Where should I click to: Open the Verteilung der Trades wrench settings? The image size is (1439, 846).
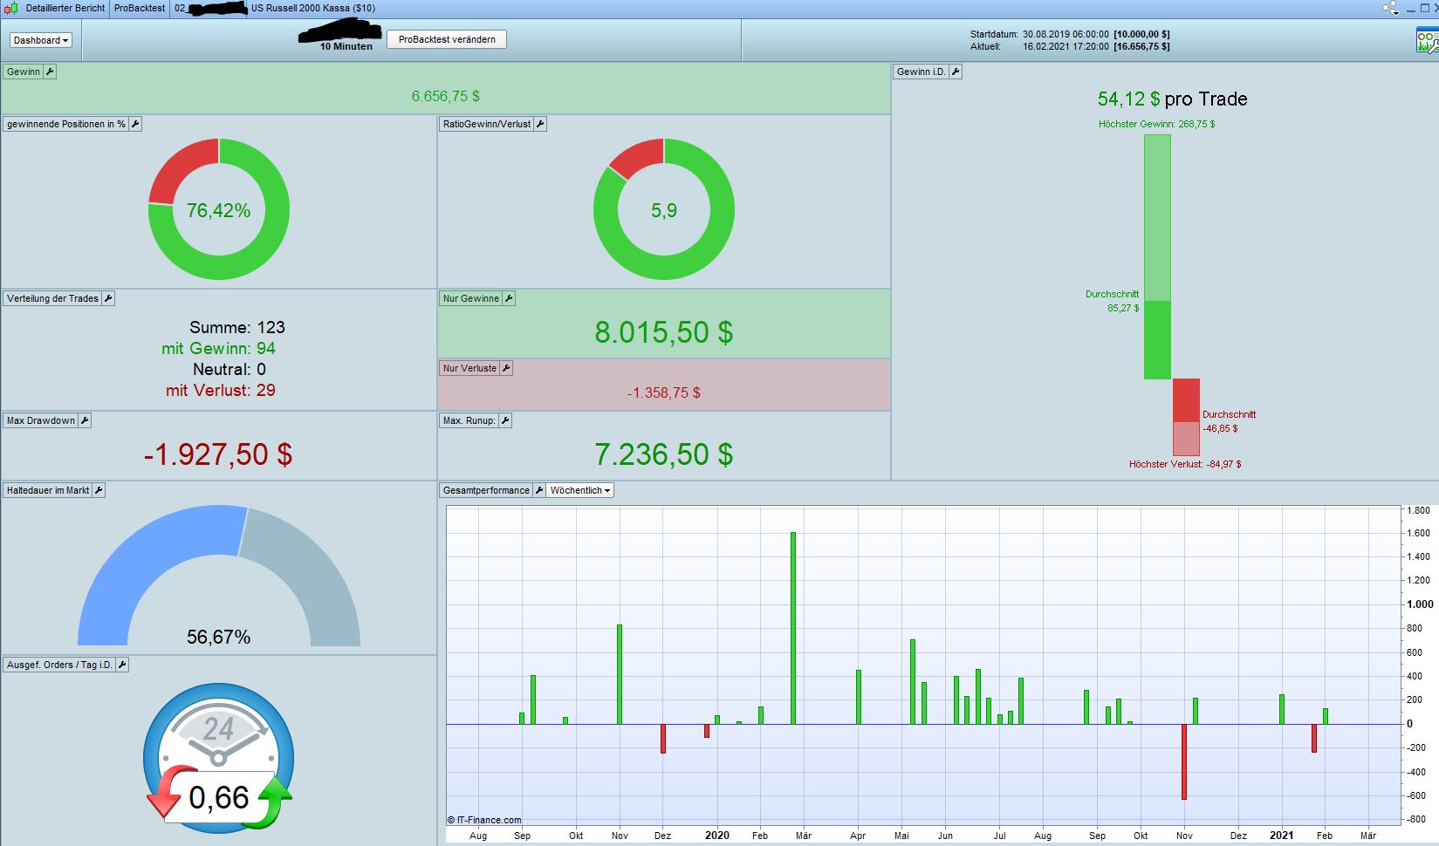tap(108, 298)
